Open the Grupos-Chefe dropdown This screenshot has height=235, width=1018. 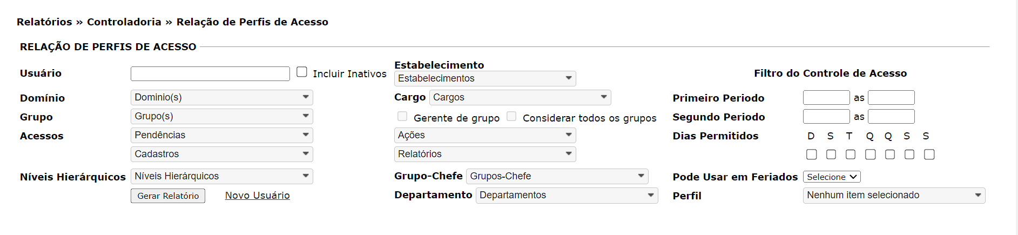(557, 176)
